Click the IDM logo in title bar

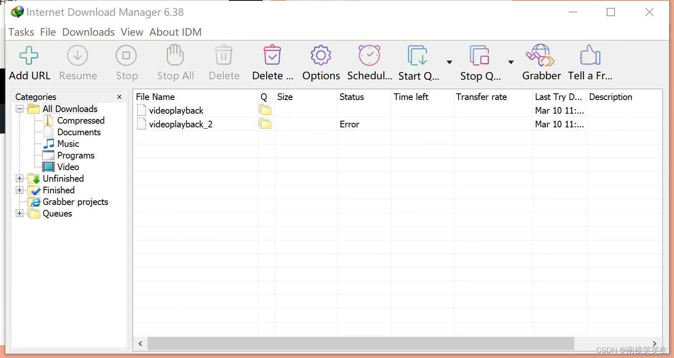pos(17,12)
